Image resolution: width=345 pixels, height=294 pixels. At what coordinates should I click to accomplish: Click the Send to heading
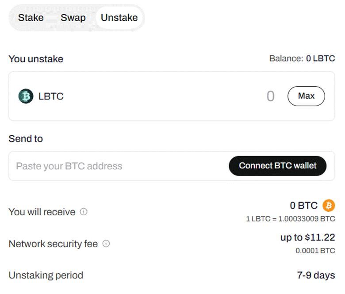(26, 139)
